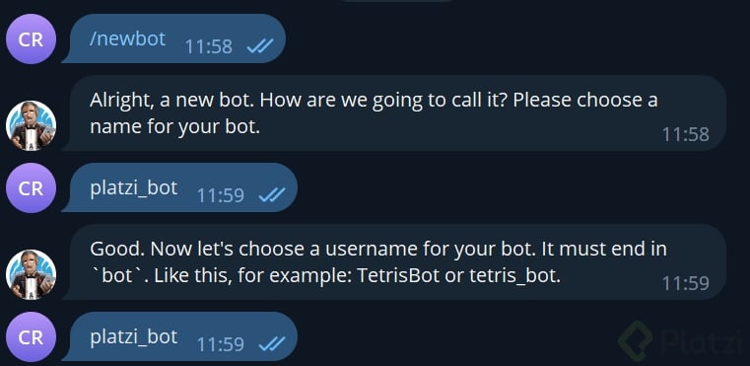750x366 pixels.
Task: Select the 11:58 timestamp on /newbot message
Action: (209, 46)
